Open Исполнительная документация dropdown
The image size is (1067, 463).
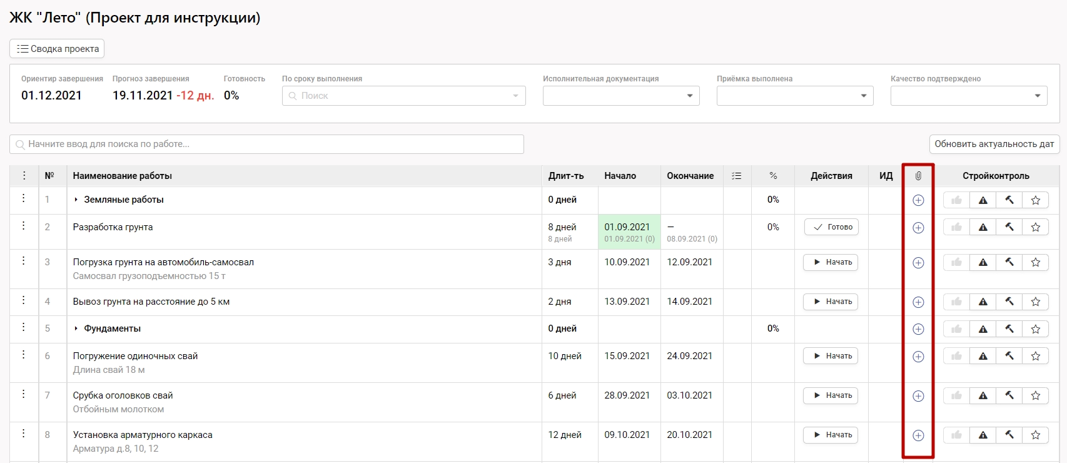(620, 96)
